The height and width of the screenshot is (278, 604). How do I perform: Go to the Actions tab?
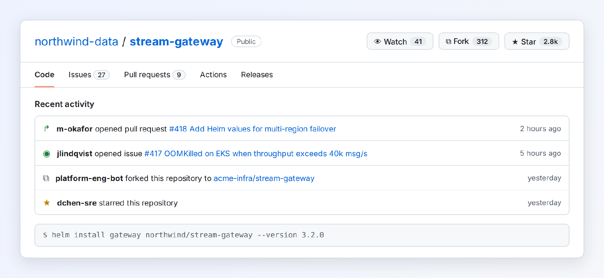pyautogui.click(x=213, y=75)
